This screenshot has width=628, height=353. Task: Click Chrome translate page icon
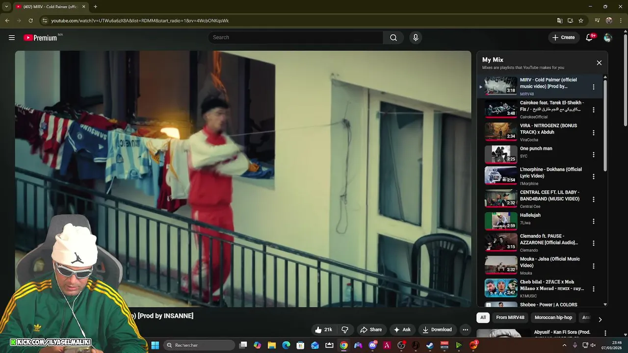point(560,21)
